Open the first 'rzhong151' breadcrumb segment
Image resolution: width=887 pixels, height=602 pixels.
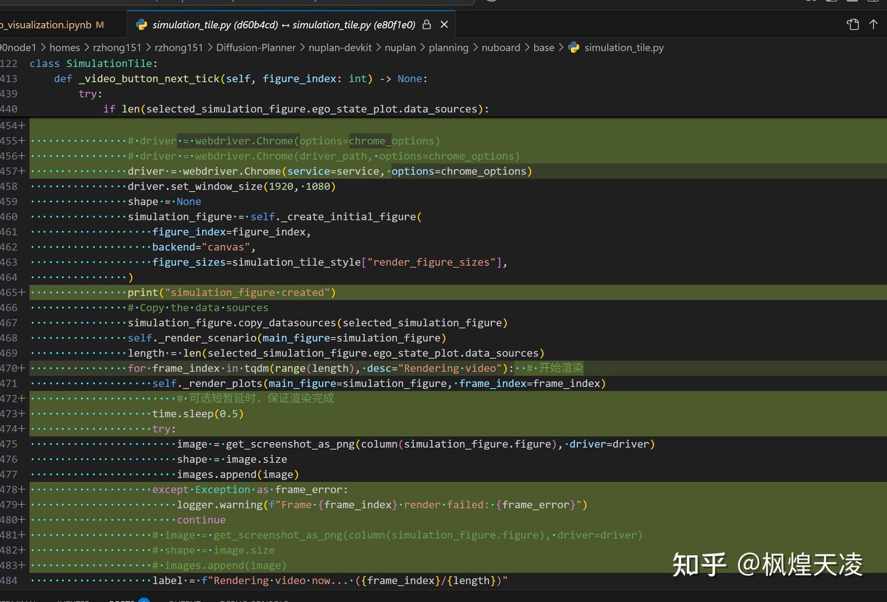coord(117,47)
